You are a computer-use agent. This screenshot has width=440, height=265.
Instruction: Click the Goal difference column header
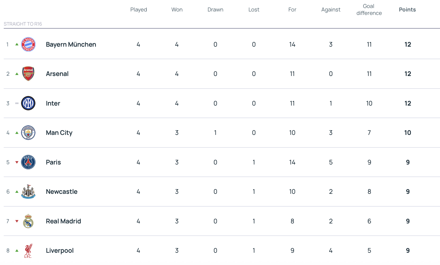click(369, 10)
